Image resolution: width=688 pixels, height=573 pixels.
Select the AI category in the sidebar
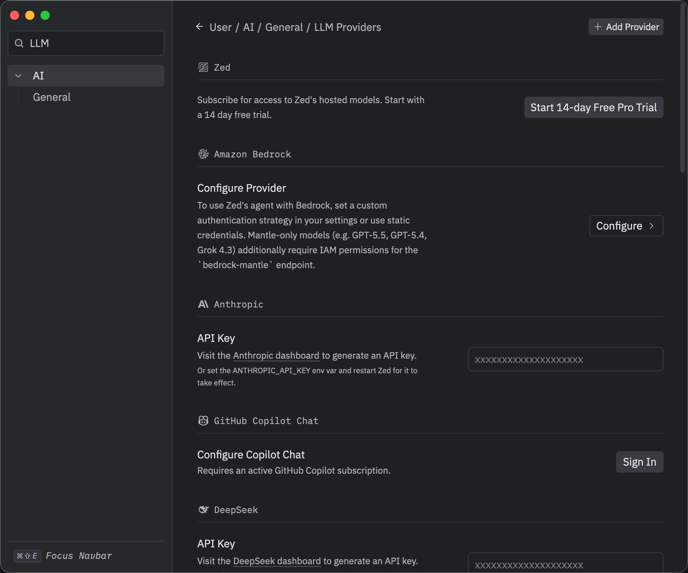coord(86,76)
